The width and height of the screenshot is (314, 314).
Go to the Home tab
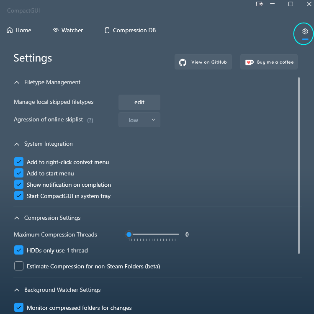coord(19,30)
